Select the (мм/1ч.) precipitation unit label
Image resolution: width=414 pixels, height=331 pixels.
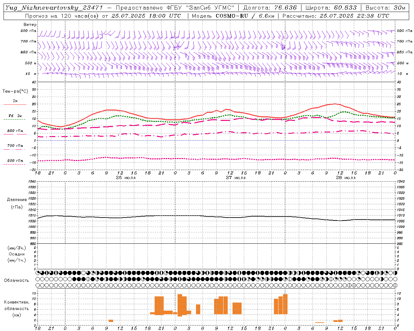(17, 260)
